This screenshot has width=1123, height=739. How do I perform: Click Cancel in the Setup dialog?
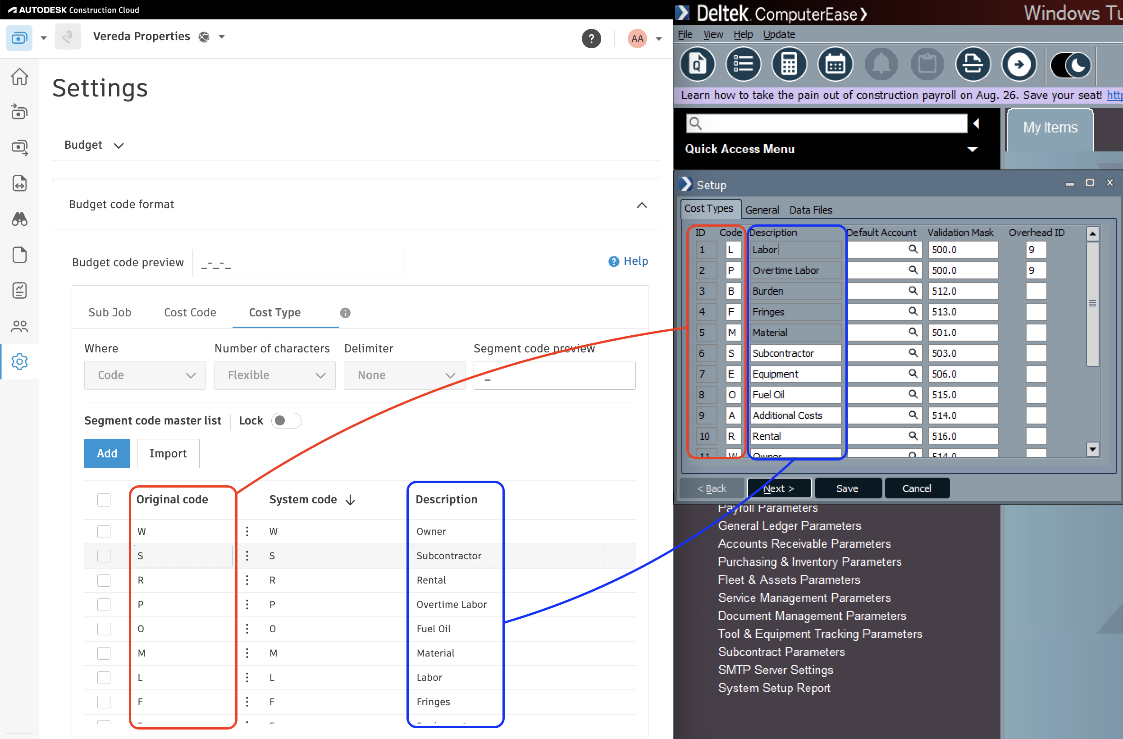pos(917,488)
